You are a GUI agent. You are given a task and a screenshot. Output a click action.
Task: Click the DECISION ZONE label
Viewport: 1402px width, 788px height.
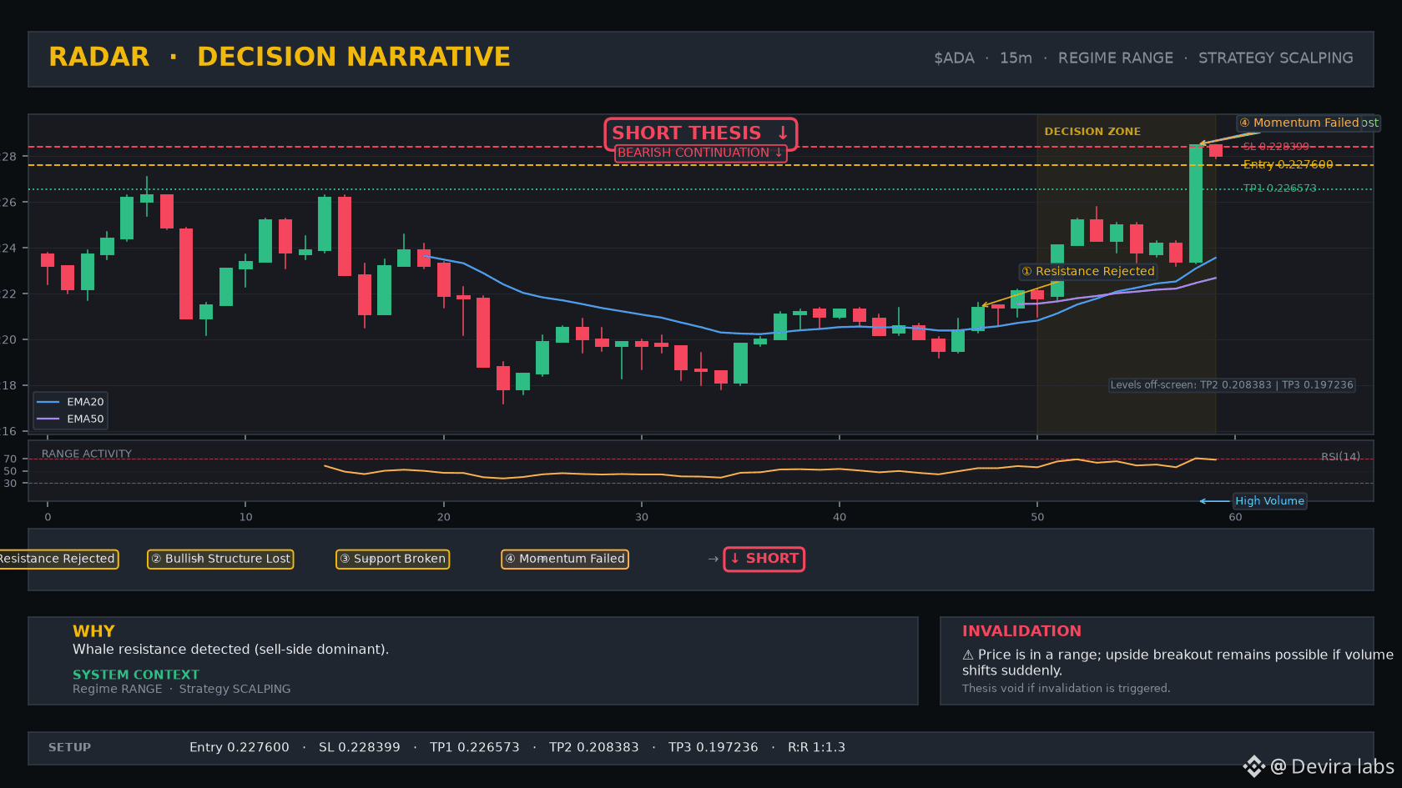pyautogui.click(x=1092, y=132)
